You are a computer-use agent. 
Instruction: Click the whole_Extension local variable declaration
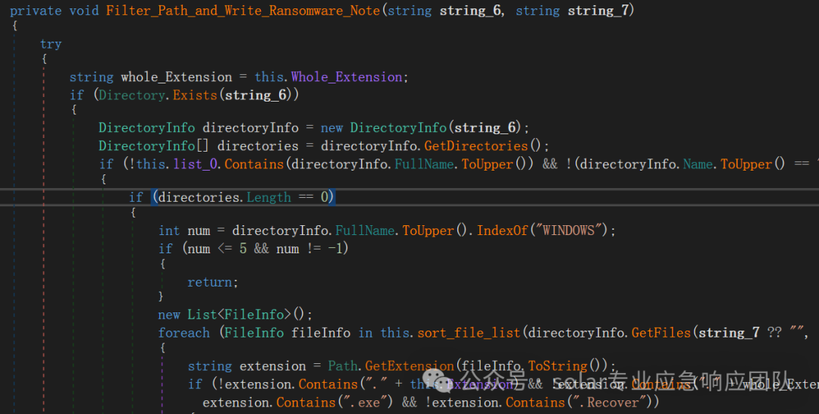[x=177, y=77]
